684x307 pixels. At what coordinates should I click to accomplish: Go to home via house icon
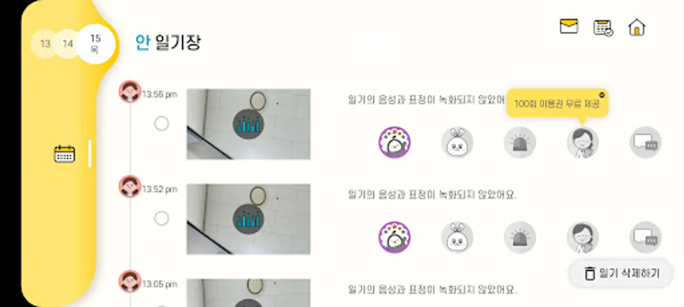point(637,27)
